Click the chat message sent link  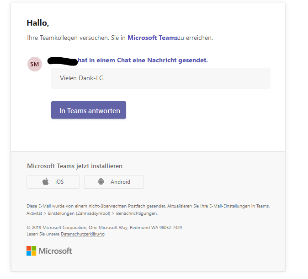143,60
